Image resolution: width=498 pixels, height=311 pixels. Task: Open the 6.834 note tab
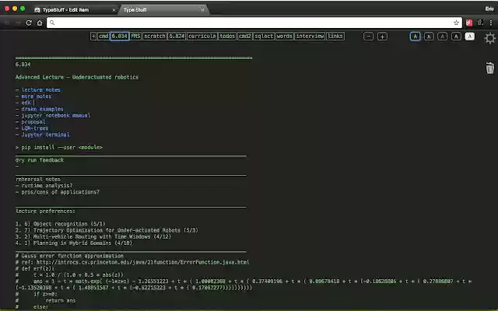(120, 37)
